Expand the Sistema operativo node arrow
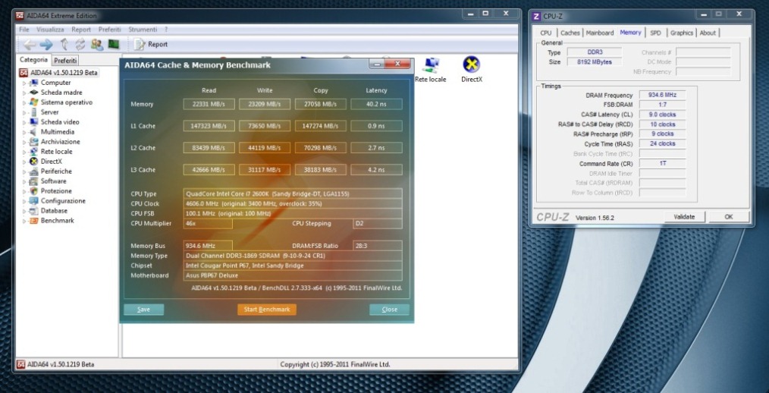The width and height of the screenshot is (769, 393). coord(24,103)
